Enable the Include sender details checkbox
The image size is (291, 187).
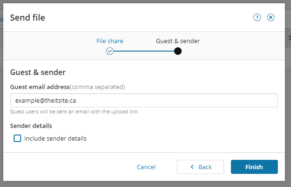[x=17, y=138]
